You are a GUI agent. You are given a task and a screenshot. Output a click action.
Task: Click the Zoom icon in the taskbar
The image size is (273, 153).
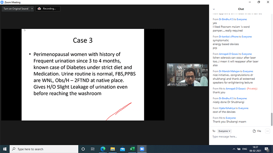(x=142, y=149)
